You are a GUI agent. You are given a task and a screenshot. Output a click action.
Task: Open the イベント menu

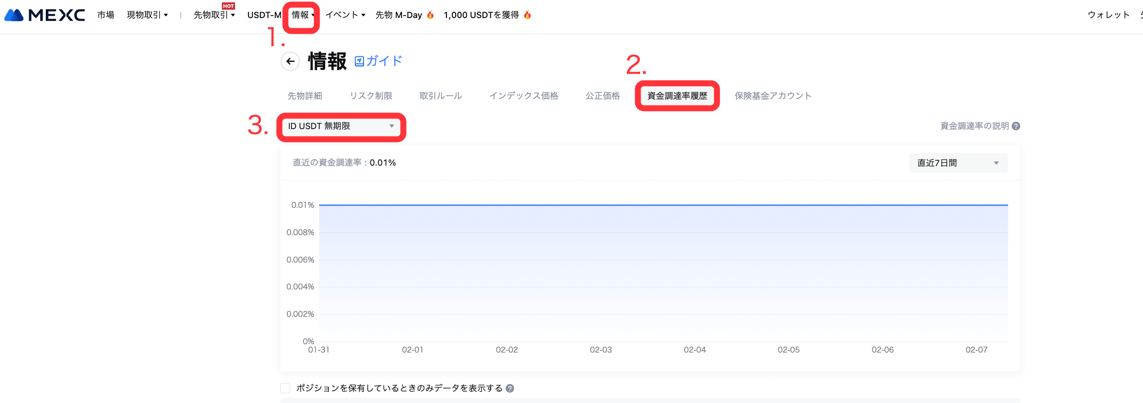point(345,15)
